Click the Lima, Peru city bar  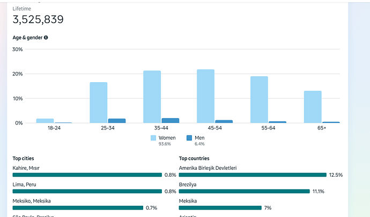point(87,191)
